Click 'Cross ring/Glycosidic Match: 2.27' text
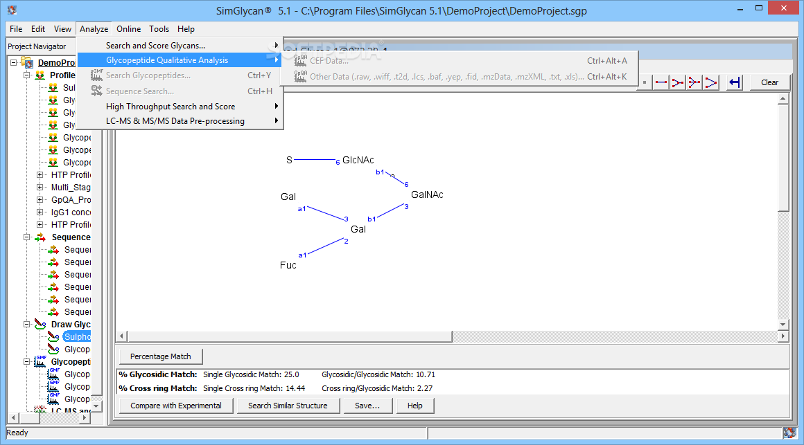This screenshot has width=804, height=445. coord(377,389)
